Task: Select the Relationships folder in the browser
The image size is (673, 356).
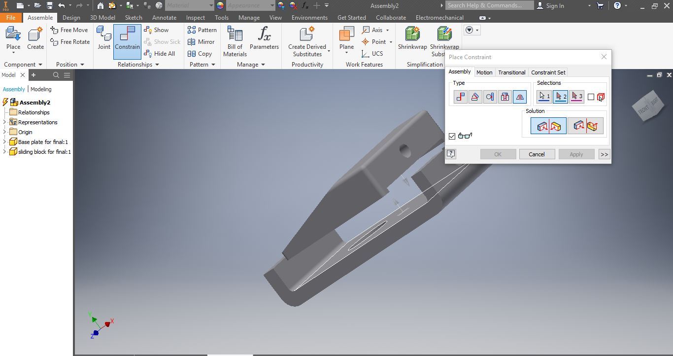Action: pyautogui.click(x=34, y=112)
